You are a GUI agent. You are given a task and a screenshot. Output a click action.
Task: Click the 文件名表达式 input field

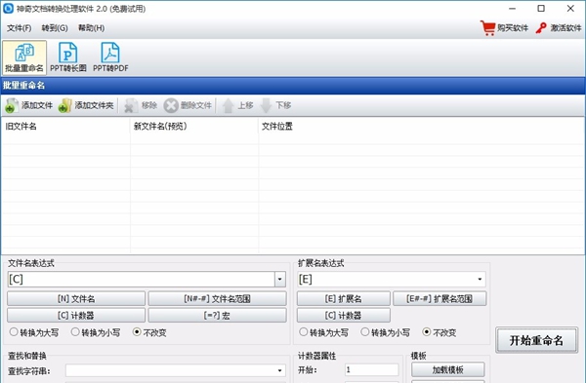click(x=141, y=280)
